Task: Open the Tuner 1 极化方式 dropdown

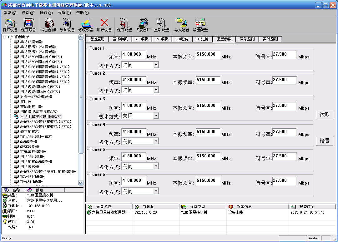Action: click(x=156, y=65)
